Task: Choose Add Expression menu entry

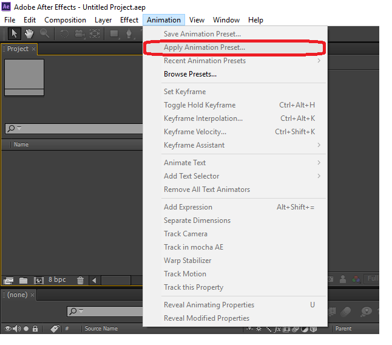Action: [x=236, y=207]
